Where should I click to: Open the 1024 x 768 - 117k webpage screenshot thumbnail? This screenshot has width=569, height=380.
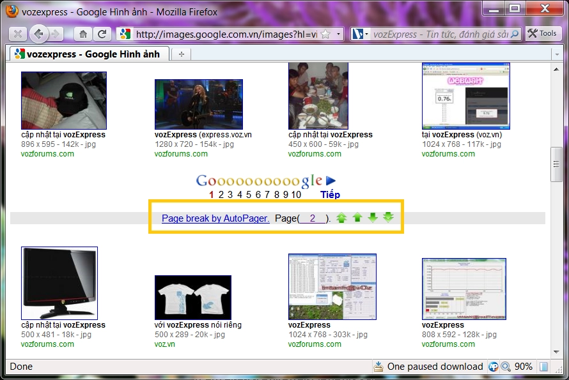tap(466, 96)
